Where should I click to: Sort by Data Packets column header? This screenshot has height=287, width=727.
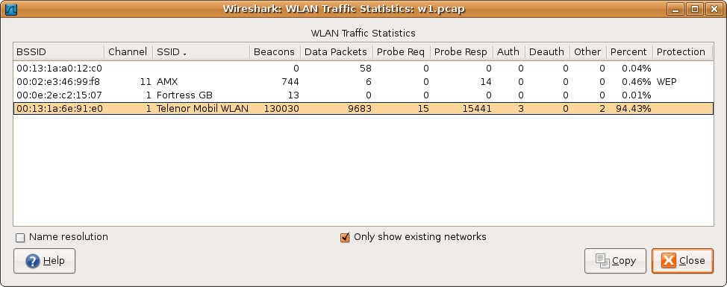coord(337,52)
